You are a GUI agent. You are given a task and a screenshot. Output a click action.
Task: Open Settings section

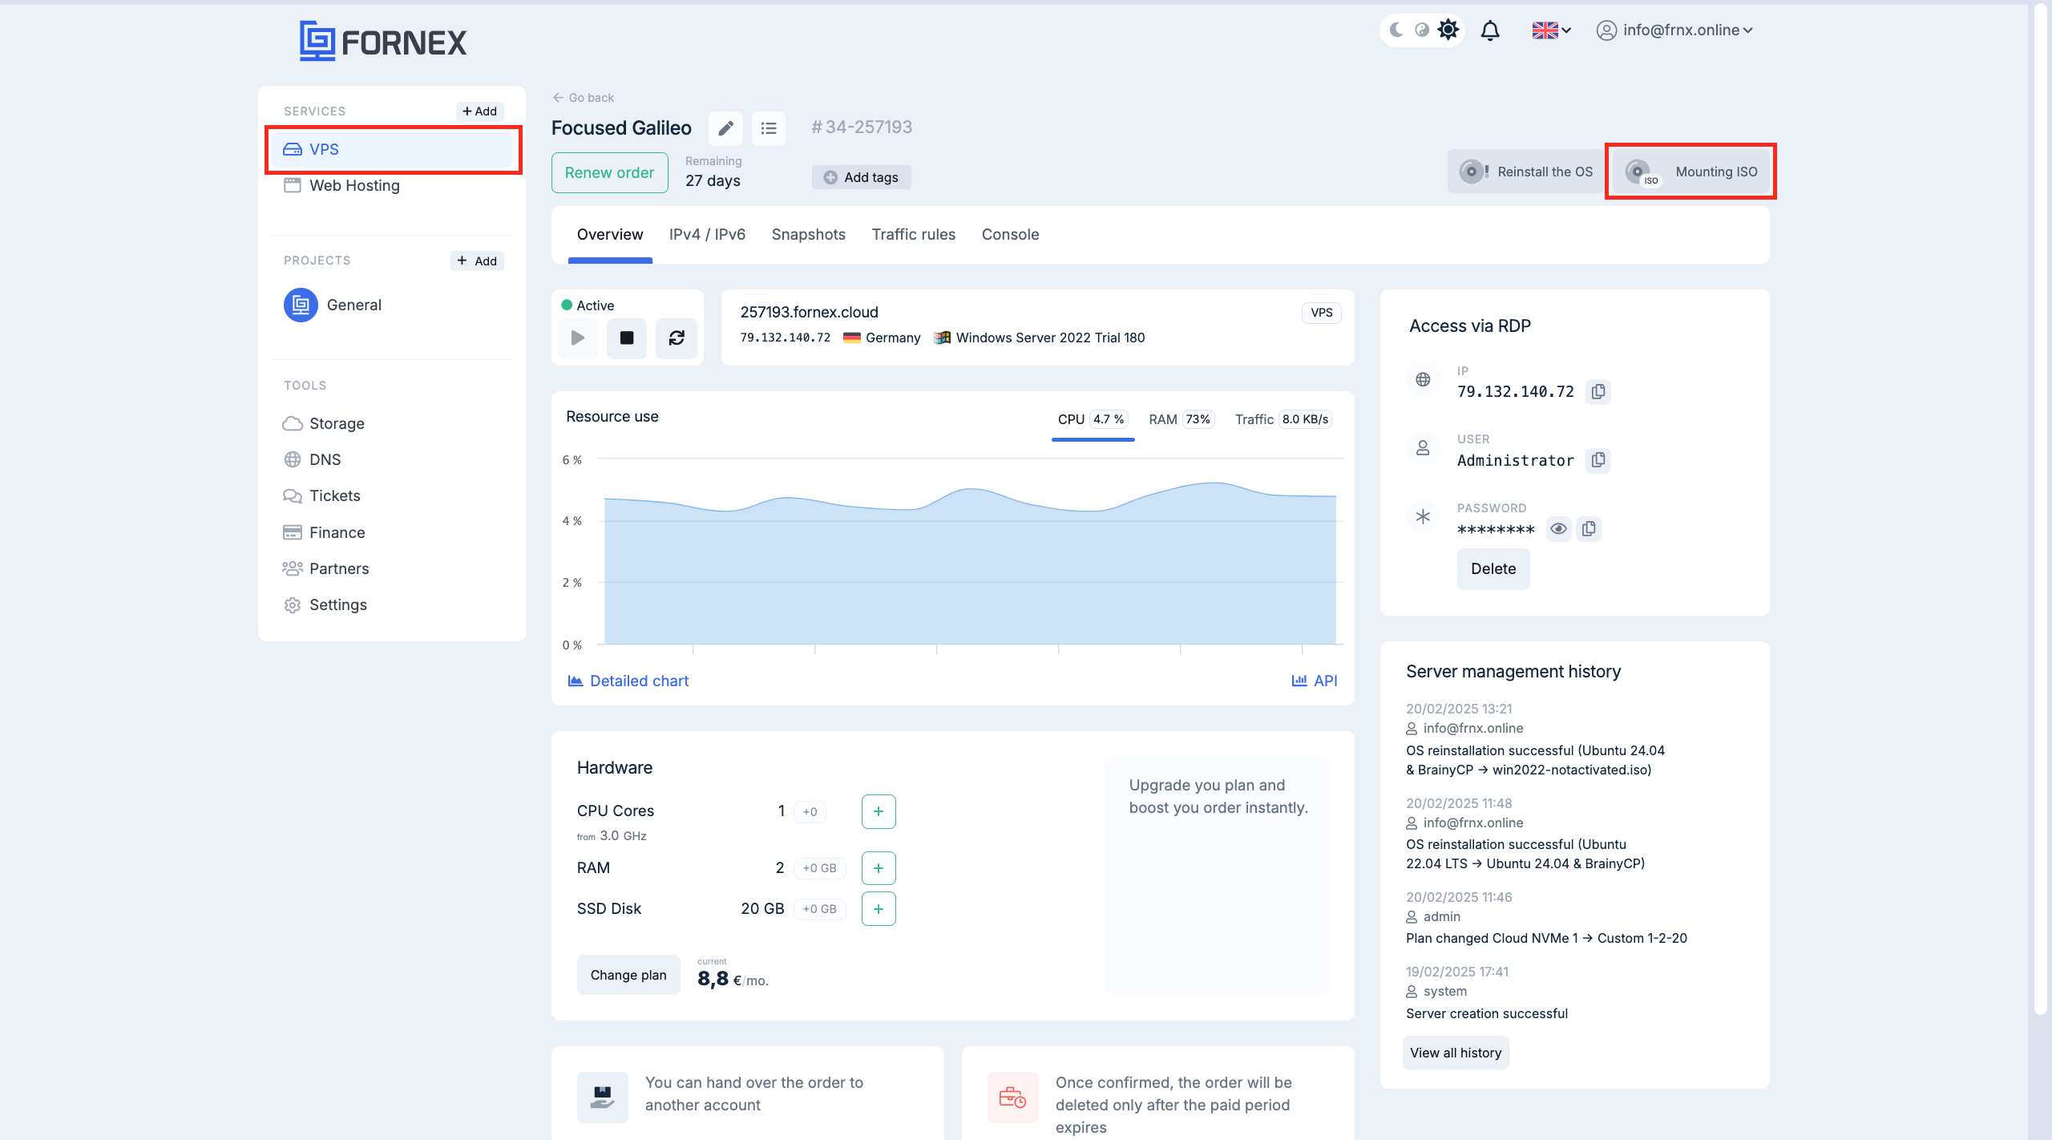point(325,604)
